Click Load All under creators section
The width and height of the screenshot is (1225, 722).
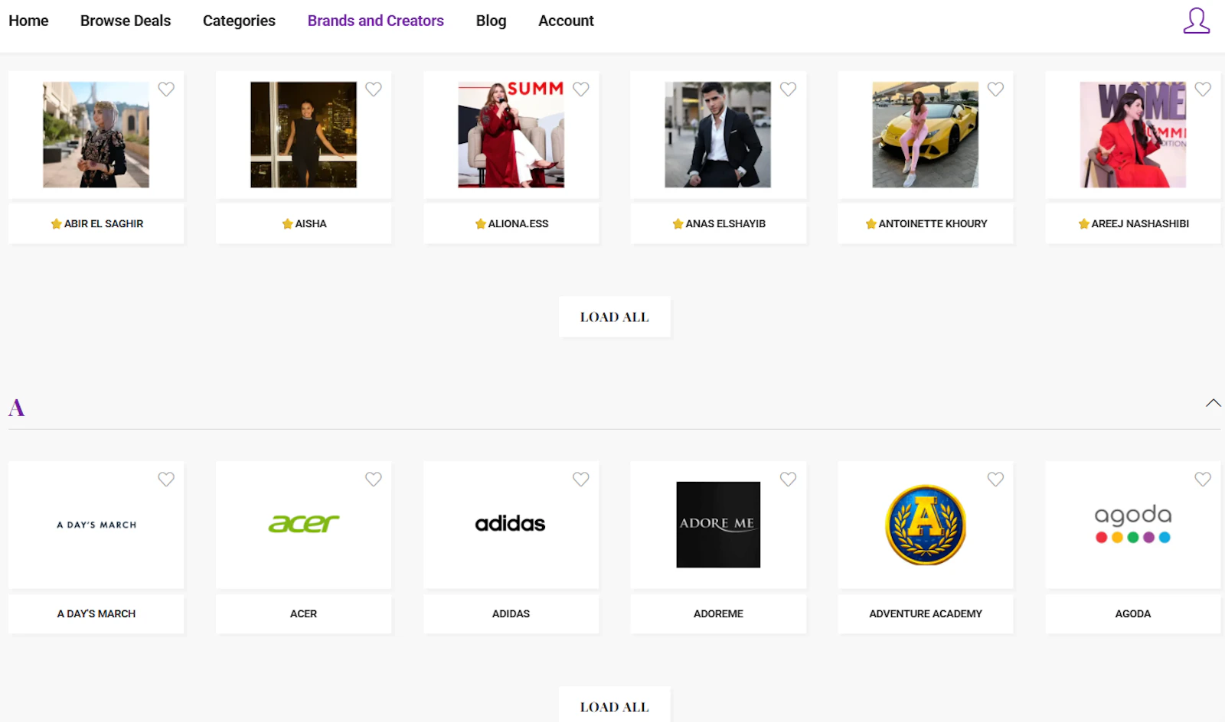click(x=614, y=317)
